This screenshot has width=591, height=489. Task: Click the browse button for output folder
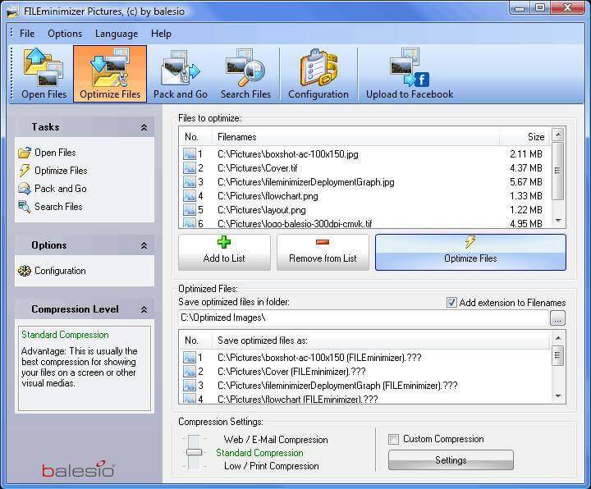pyautogui.click(x=557, y=318)
